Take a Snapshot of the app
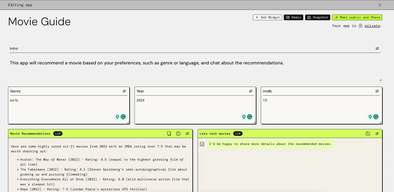Image resolution: width=394 pixels, height=192 pixels. (x=318, y=18)
